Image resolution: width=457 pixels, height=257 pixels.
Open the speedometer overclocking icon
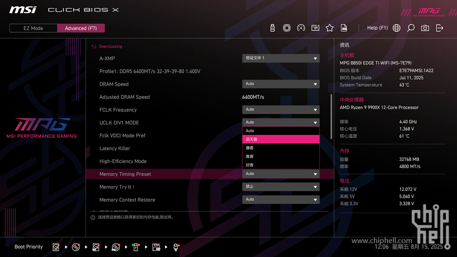301,28
